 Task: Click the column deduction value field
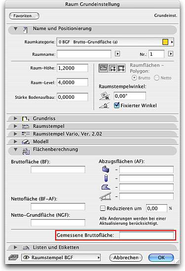pos(147,178)
